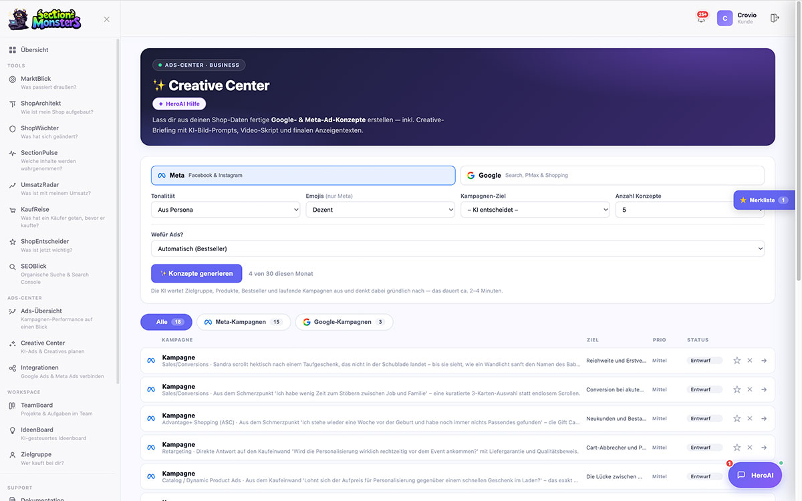Click the ShopEntscheider star icon
Image resolution: width=802 pixels, height=501 pixels.
point(13,241)
